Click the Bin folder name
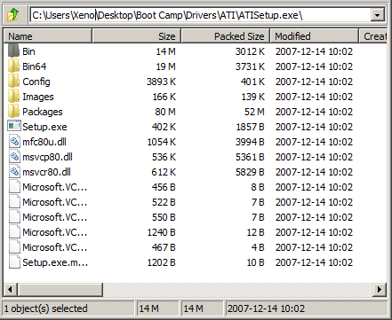This screenshot has width=392, height=320. pyautogui.click(x=28, y=51)
